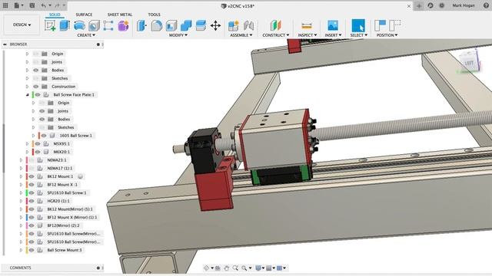Screen dimensions: 492x276
Task: Click the Measure ruler icon
Action: coord(307,25)
